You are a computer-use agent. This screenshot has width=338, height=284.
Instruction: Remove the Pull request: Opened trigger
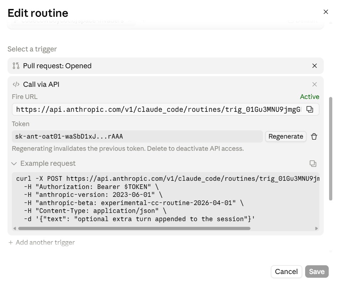314,66
